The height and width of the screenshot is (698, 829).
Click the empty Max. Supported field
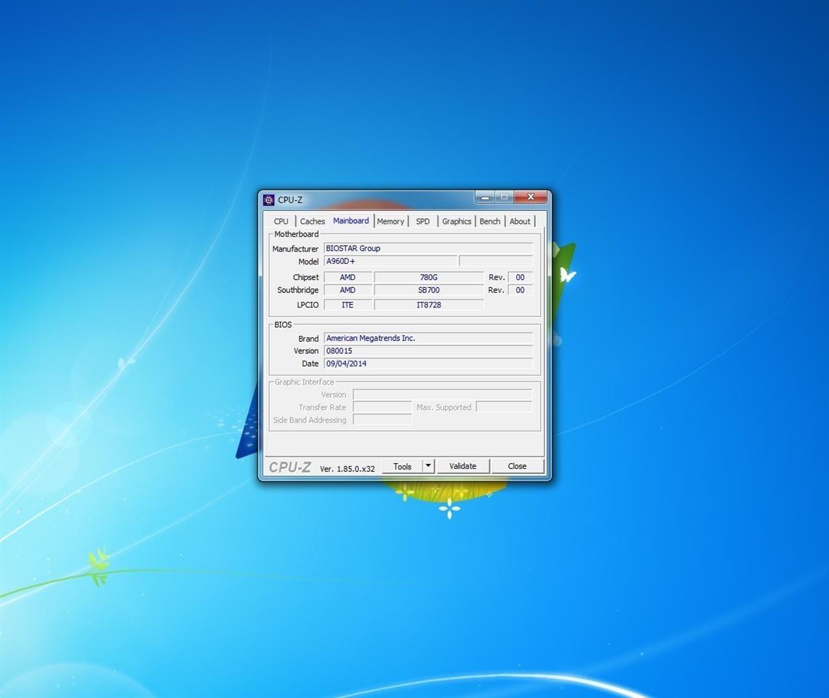click(x=505, y=406)
